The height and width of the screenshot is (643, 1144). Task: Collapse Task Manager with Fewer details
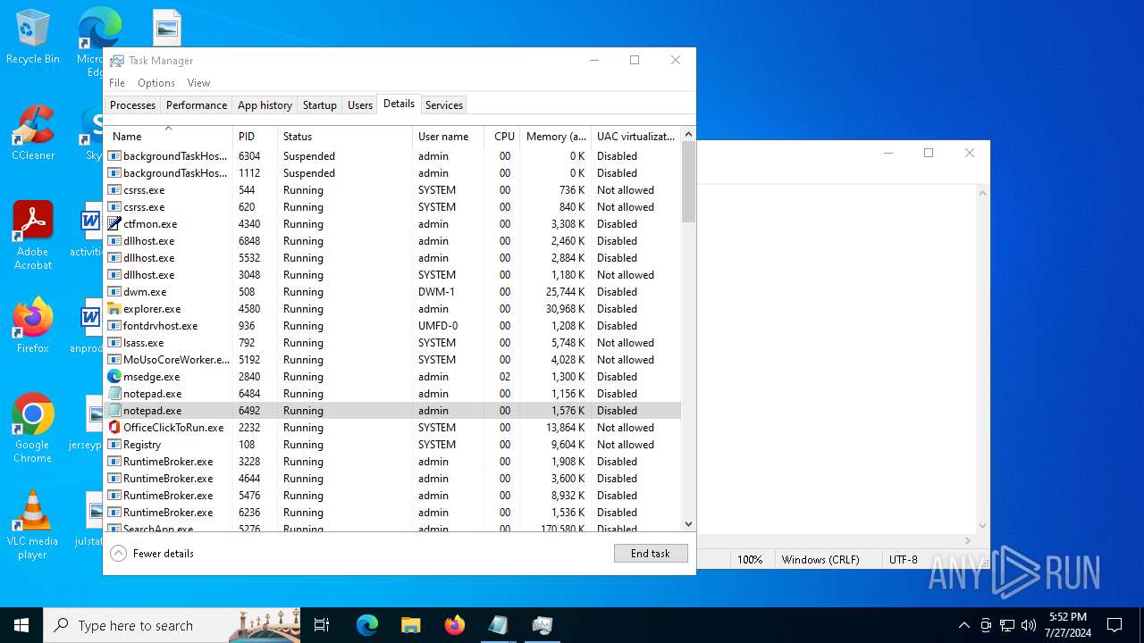point(152,554)
